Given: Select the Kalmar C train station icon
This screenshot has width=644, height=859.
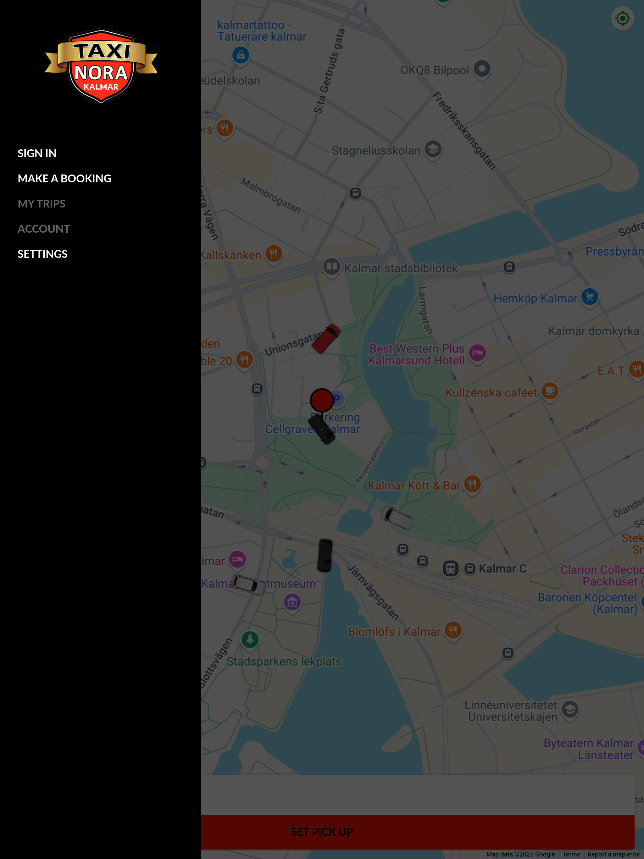Looking at the screenshot, I should (x=451, y=568).
